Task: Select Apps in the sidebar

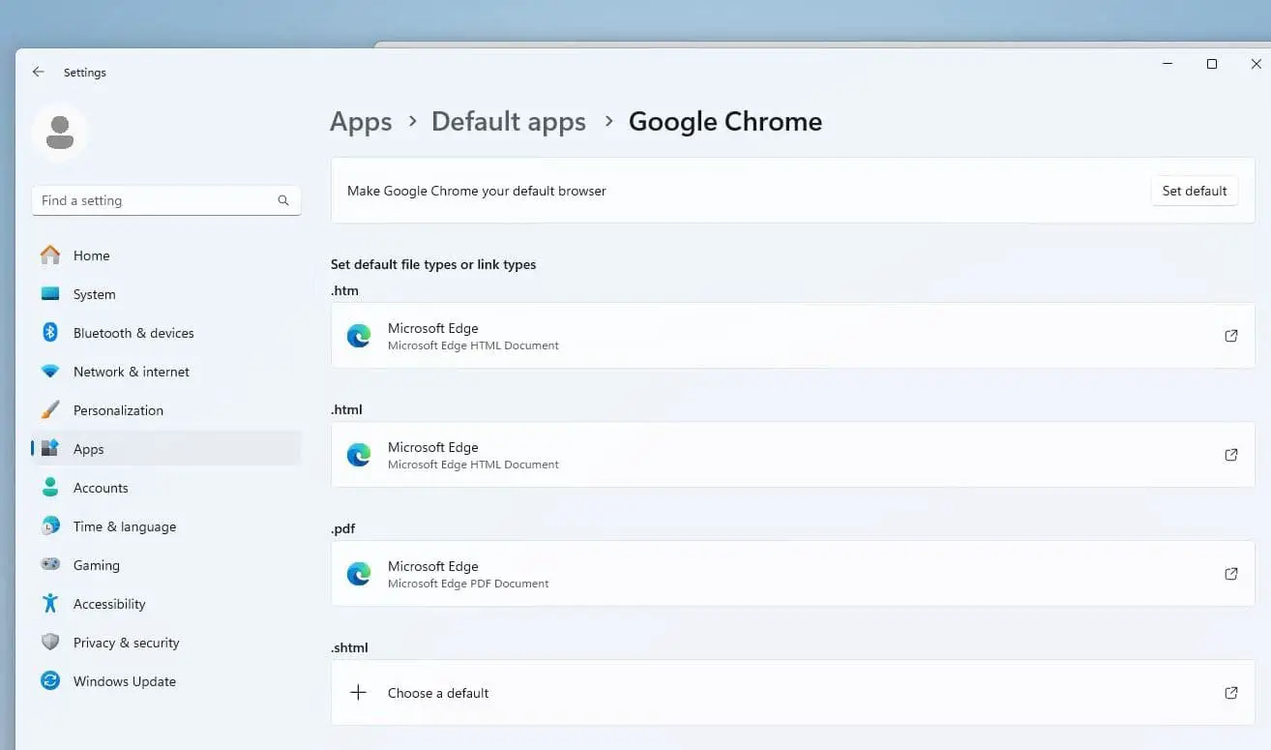Action: pyautogui.click(x=88, y=448)
